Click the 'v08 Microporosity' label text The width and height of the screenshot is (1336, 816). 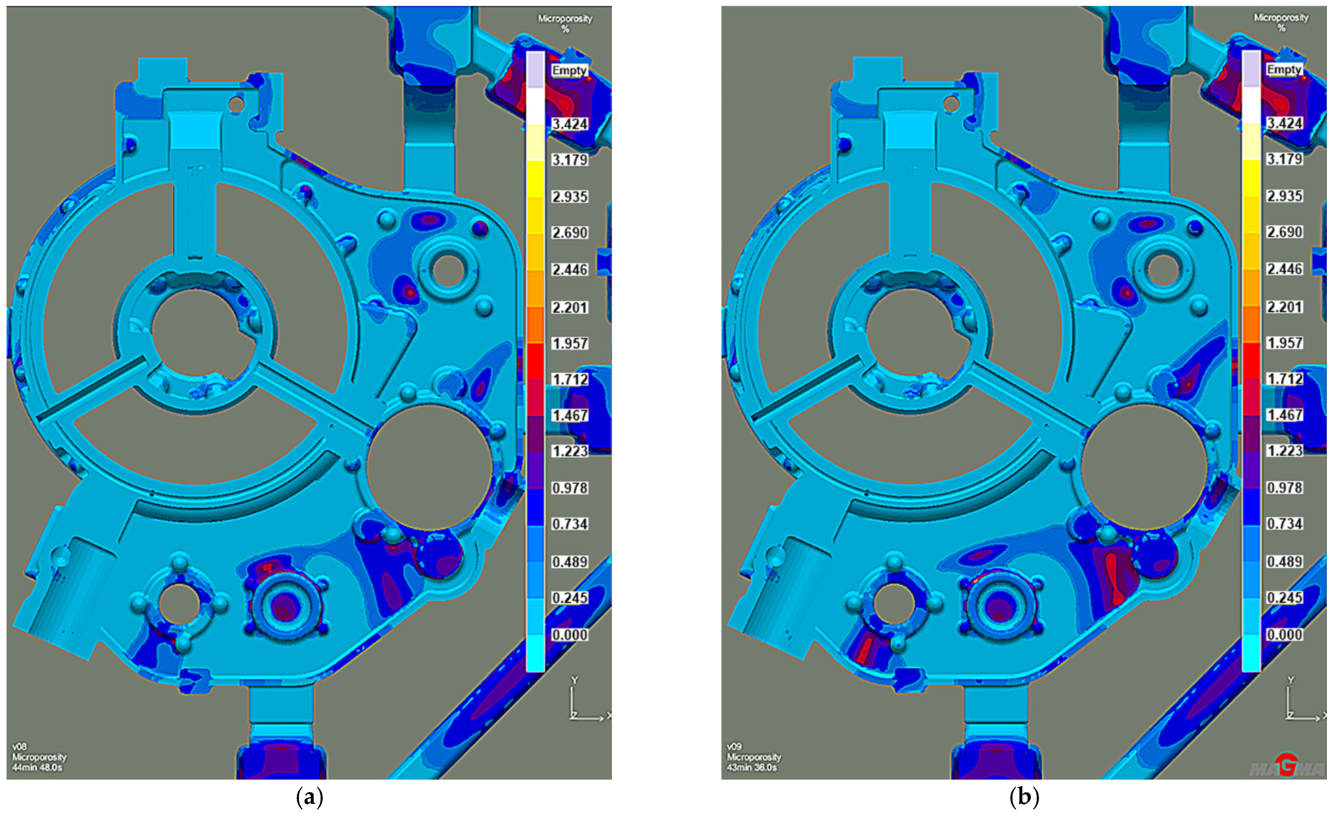pos(39,756)
